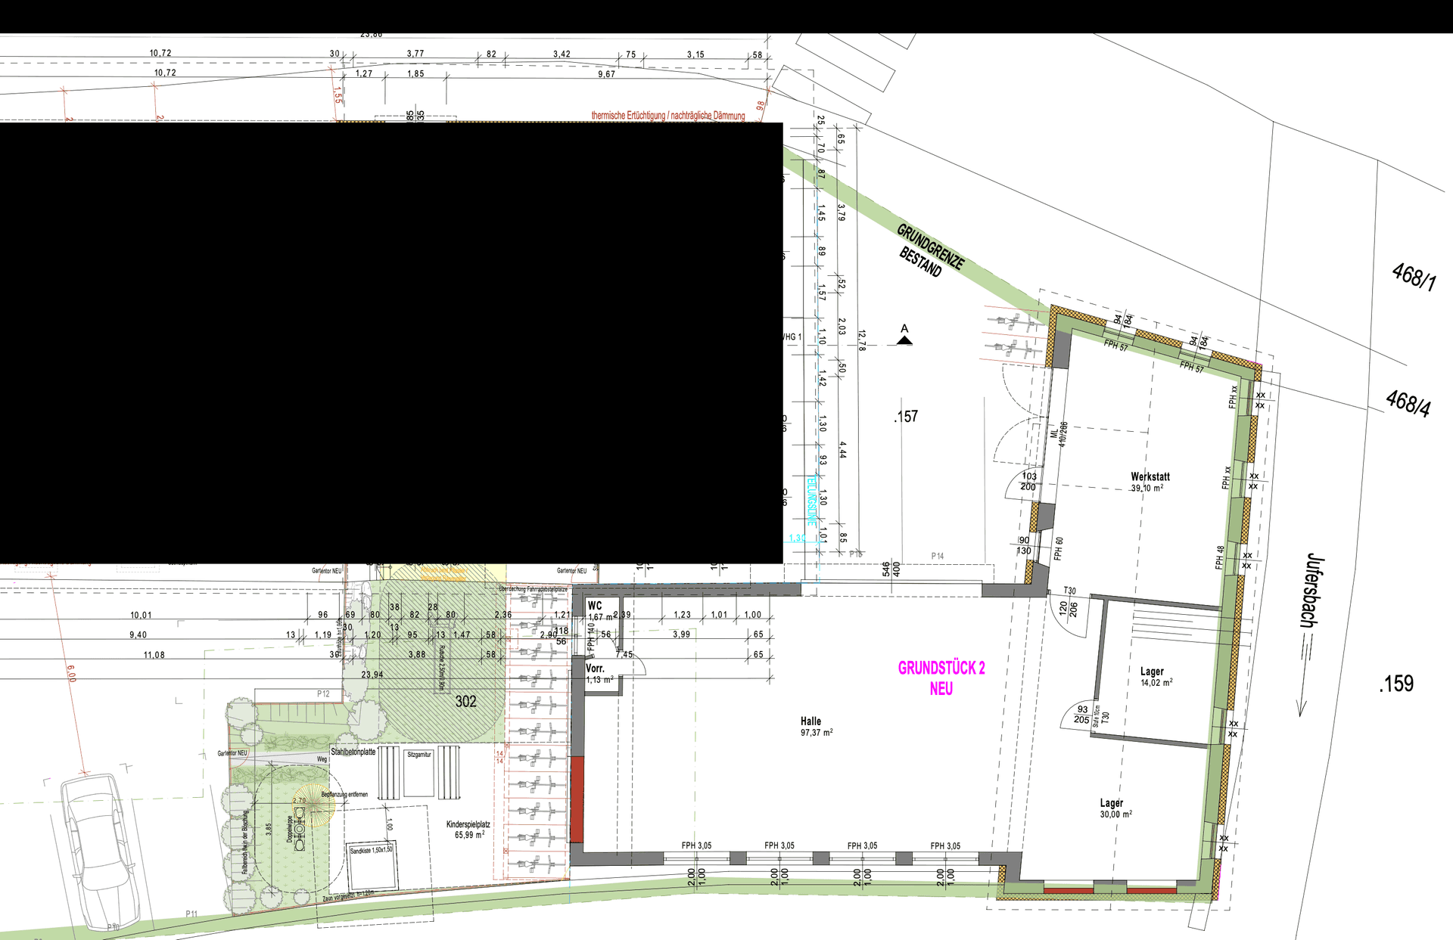Click the vertical "12,78" dimension value
This screenshot has height=940, width=1453.
(862, 340)
